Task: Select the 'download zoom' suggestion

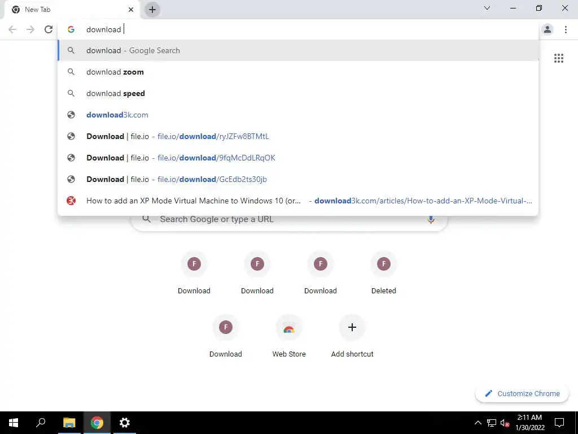Action: (298, 72)
